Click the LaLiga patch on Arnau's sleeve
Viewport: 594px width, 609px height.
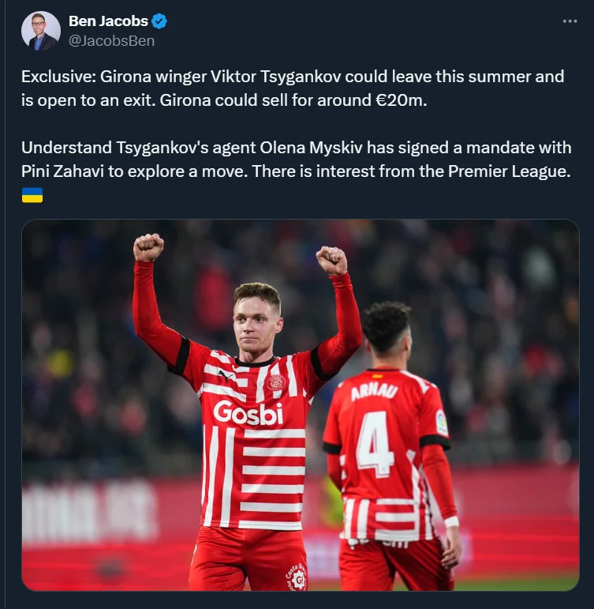pyautogui.click(x=442, y=423)
